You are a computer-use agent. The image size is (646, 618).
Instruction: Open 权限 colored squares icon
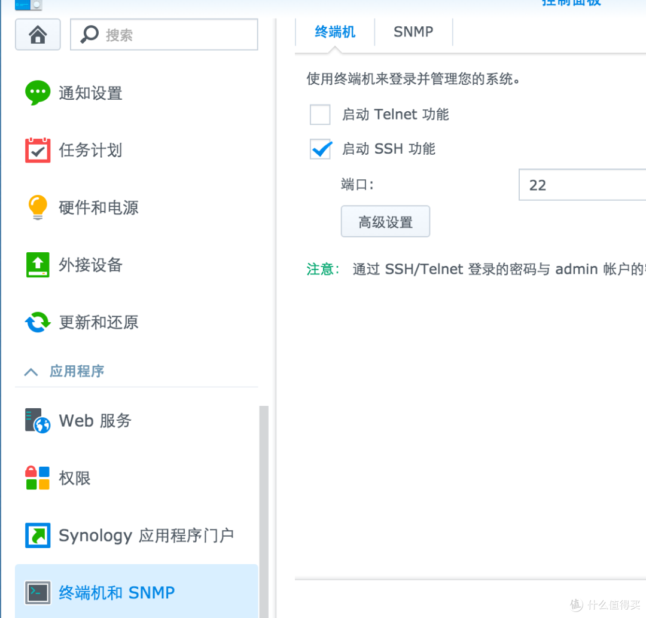[x=38, y=478]
